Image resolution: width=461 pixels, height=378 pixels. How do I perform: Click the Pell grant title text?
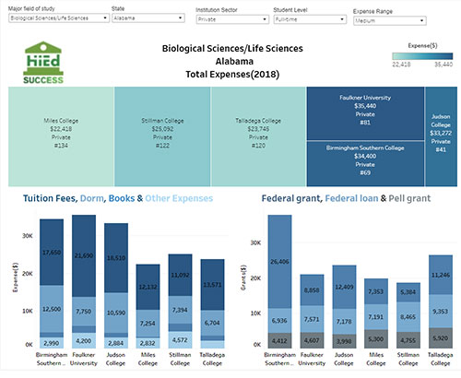(409, 198)
